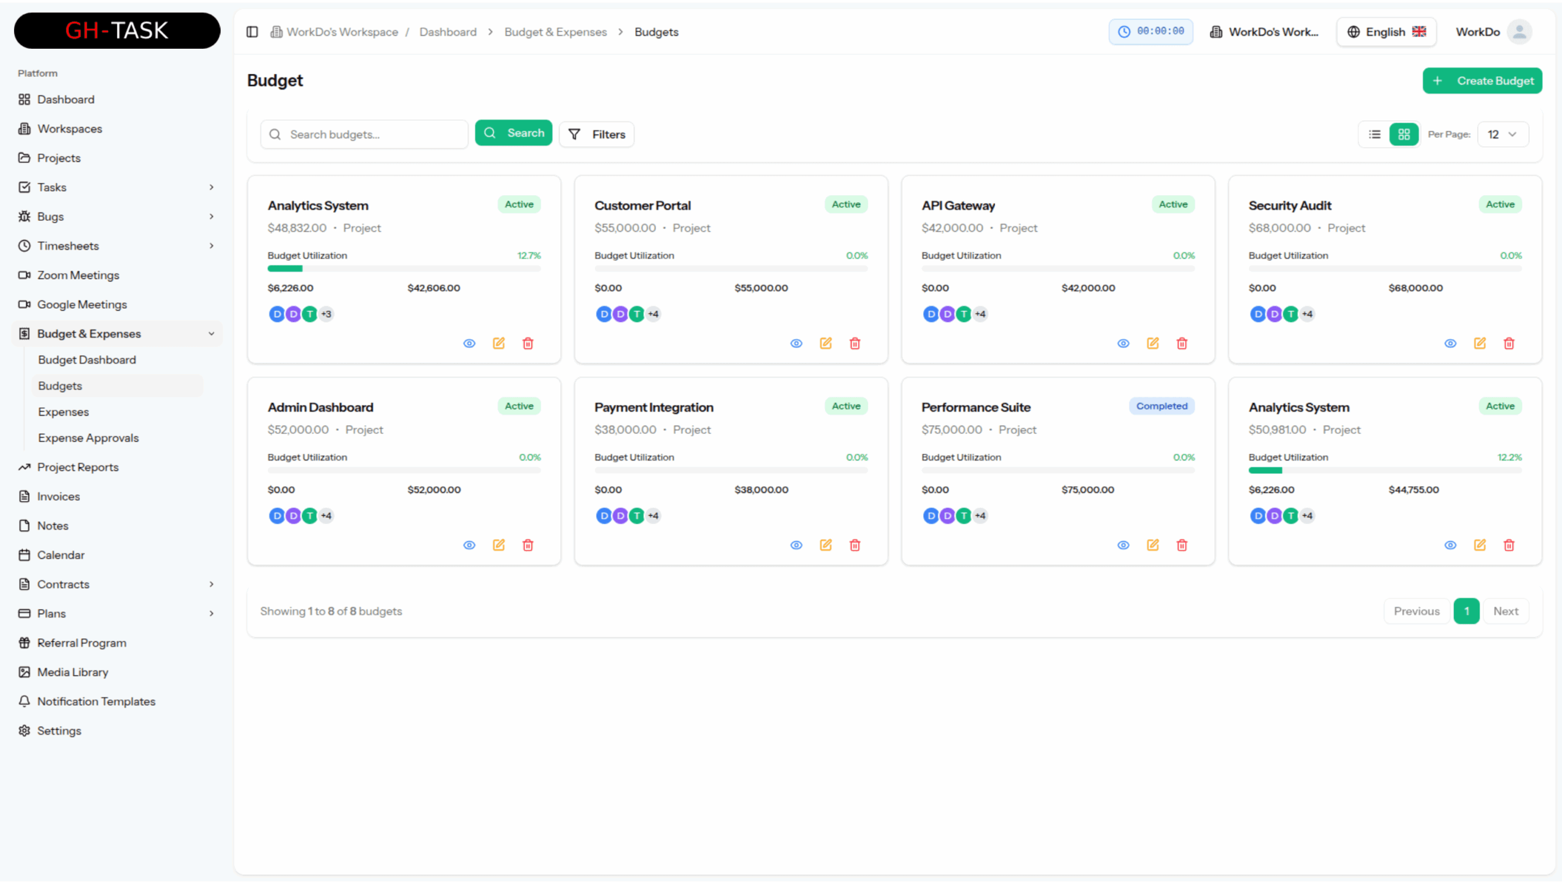Image resolution: width=1562 pixels, height=884 pixels.
Task: Delete the Performance Suite budget
Action: point(1182,545)
